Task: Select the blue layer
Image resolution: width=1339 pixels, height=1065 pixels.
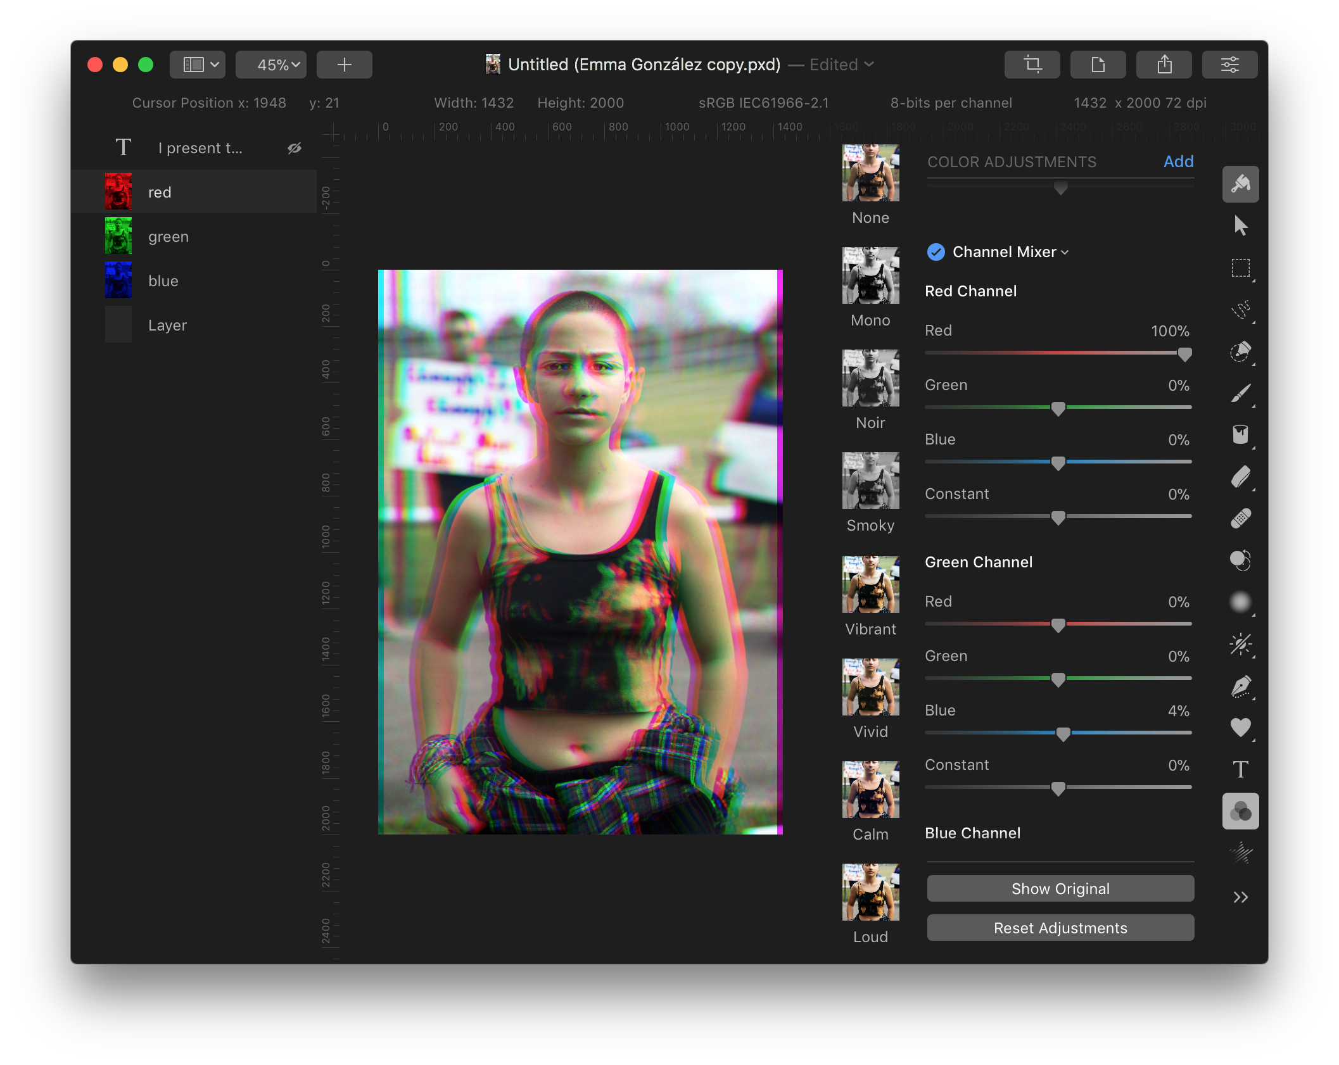Action: [x=194, y=280]
